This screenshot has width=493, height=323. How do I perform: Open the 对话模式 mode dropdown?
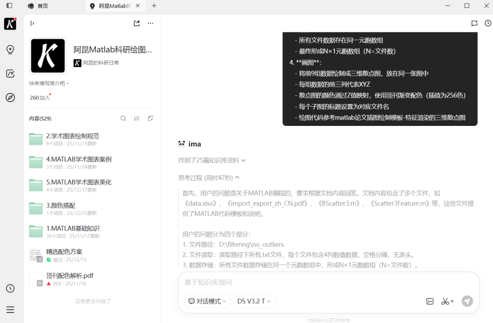pyautogui.click(x=207, y=301)
